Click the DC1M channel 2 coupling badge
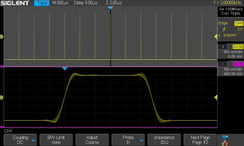 (x=238, y=64)
